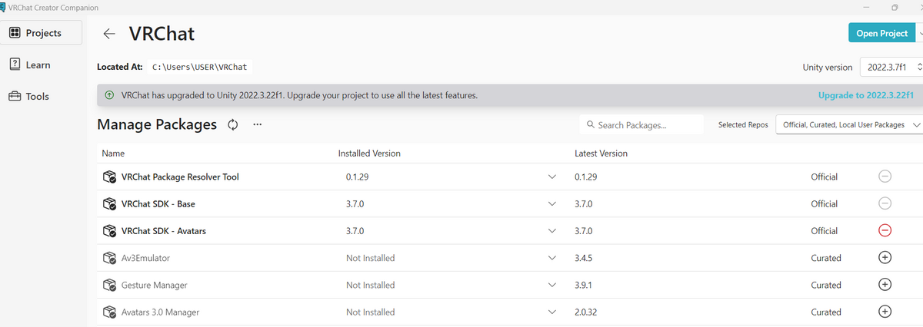Viewport: 923px width, 327px height.
Task: Go back using the left arrow
Action: point(109,34)
